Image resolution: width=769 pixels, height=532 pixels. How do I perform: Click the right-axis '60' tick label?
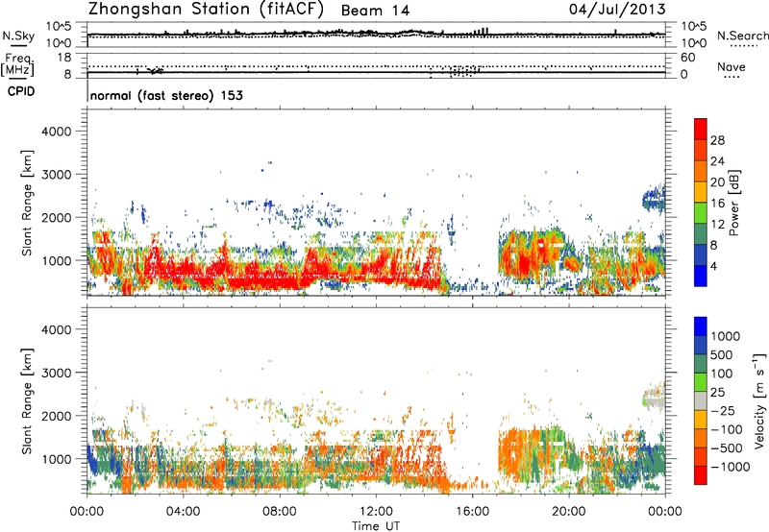(687, 58)
